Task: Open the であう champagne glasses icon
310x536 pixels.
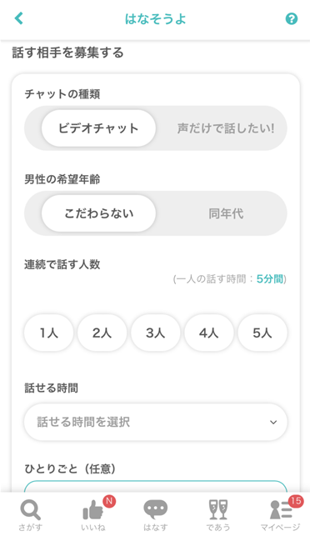Action: [217, 509]
